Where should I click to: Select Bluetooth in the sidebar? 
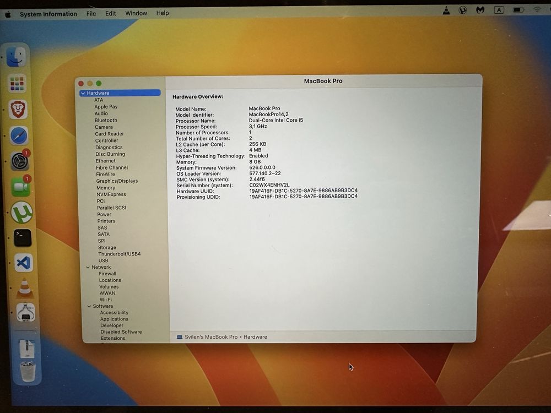(x=106, y=120)
